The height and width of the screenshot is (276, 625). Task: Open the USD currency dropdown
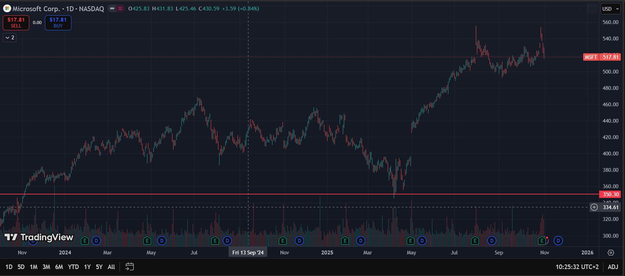[610, 9]
